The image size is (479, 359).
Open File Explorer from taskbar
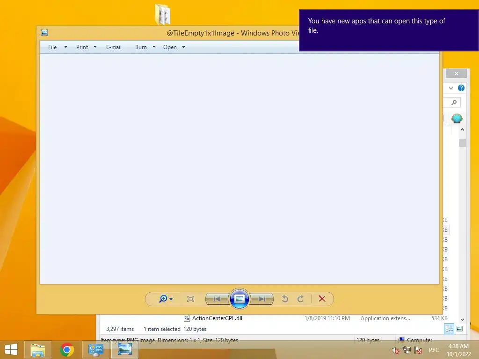coord(38,350)
